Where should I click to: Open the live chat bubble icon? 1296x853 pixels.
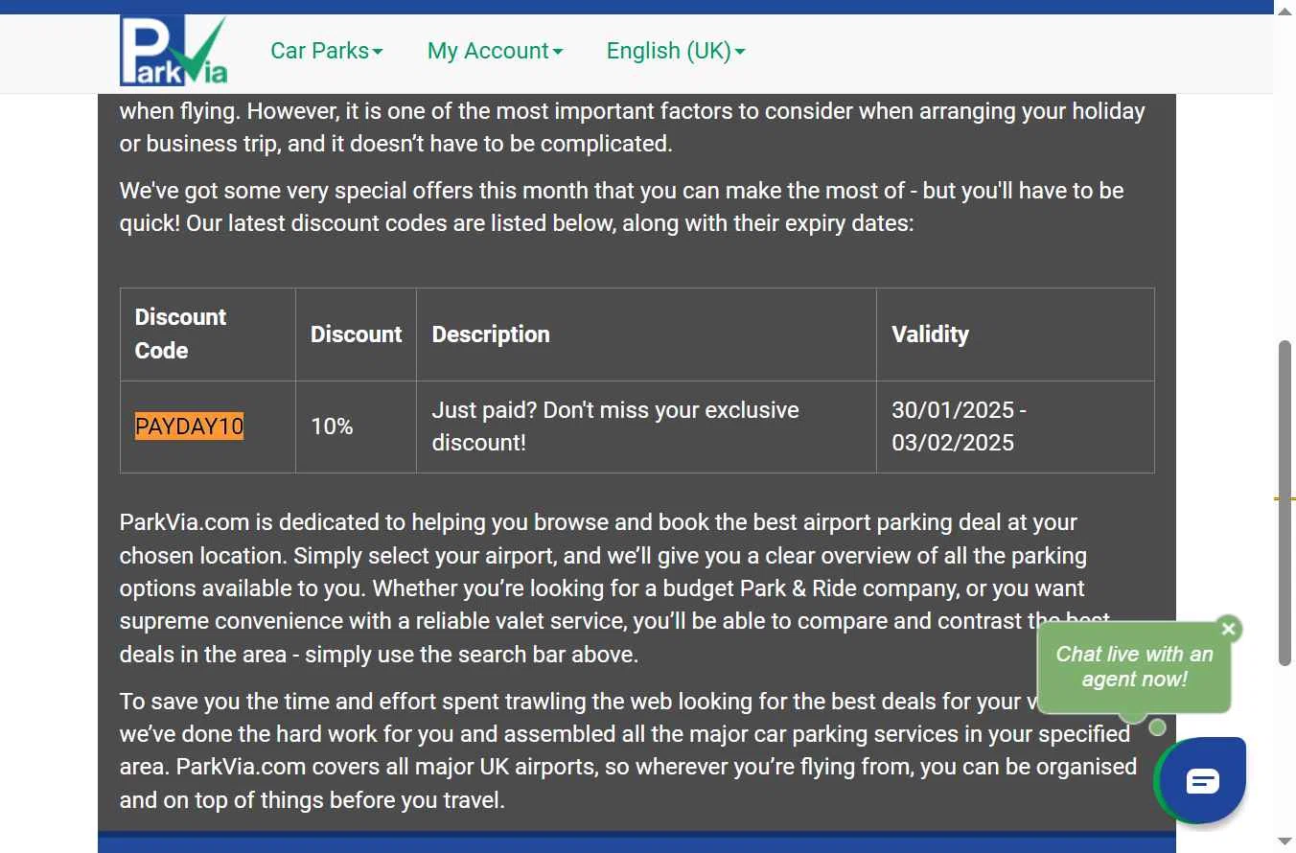click(1202, 780)
